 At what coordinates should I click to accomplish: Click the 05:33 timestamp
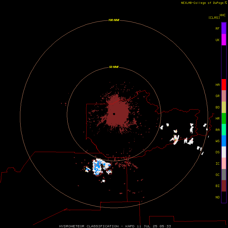point(165,226)
